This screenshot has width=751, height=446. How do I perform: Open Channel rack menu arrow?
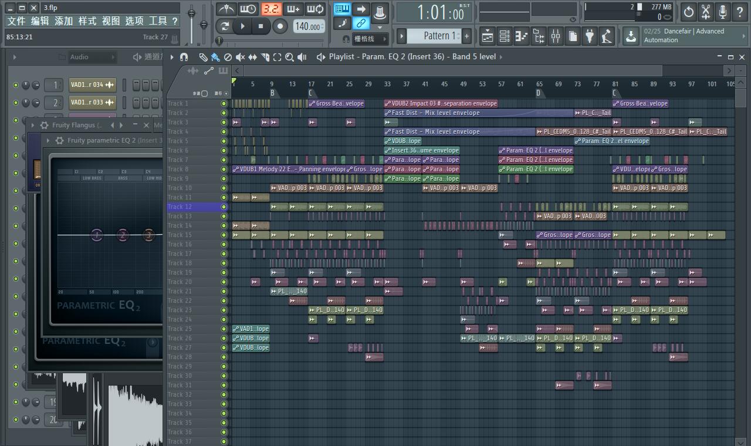click(15, 57)
